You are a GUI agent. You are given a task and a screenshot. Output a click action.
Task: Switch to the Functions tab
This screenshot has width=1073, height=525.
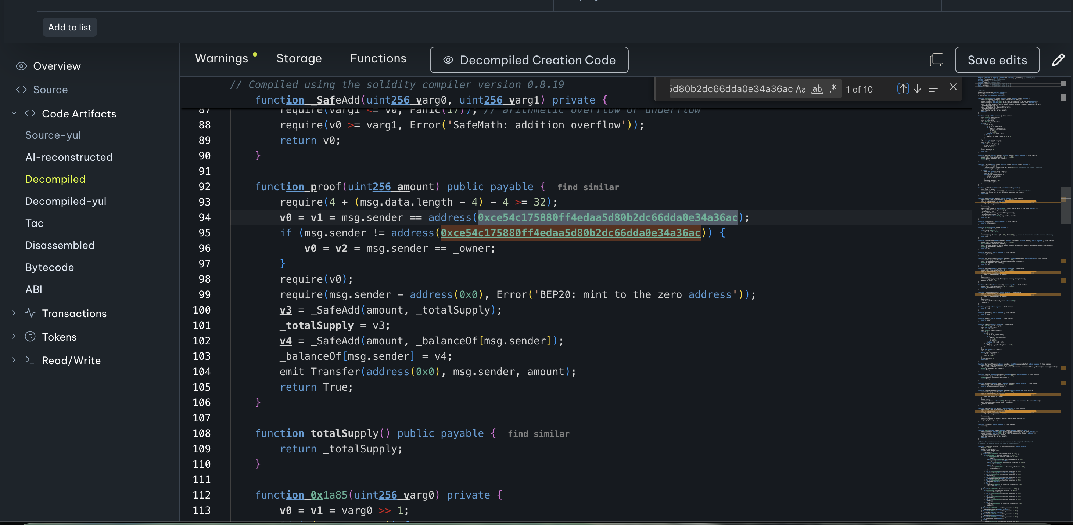click(378, 58)
